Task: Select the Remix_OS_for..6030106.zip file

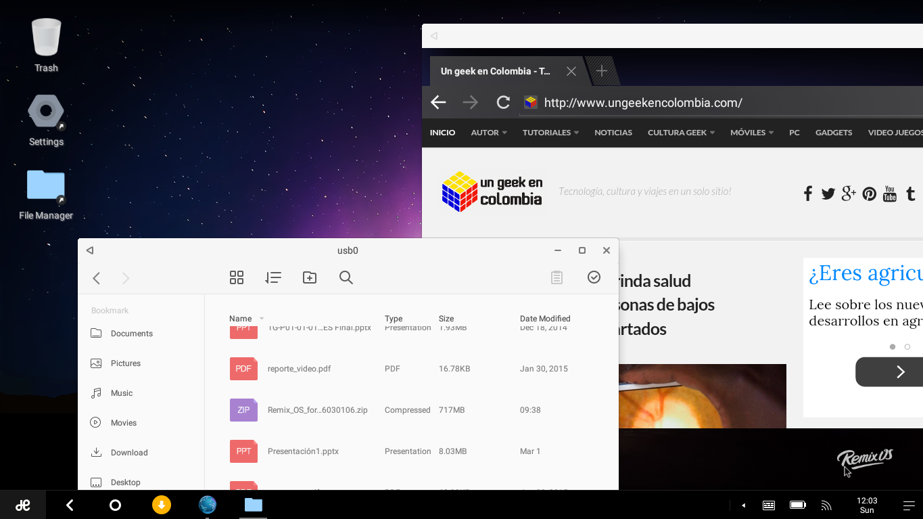Action: pyautogui.click(x=411, y=410)
